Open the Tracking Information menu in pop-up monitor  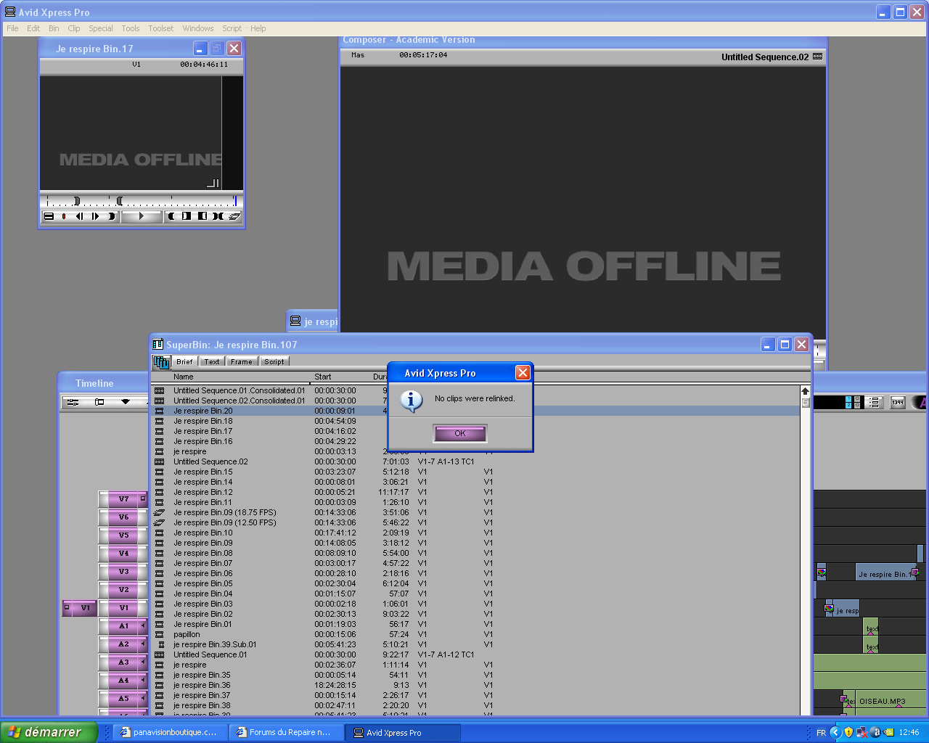[49, 216]
